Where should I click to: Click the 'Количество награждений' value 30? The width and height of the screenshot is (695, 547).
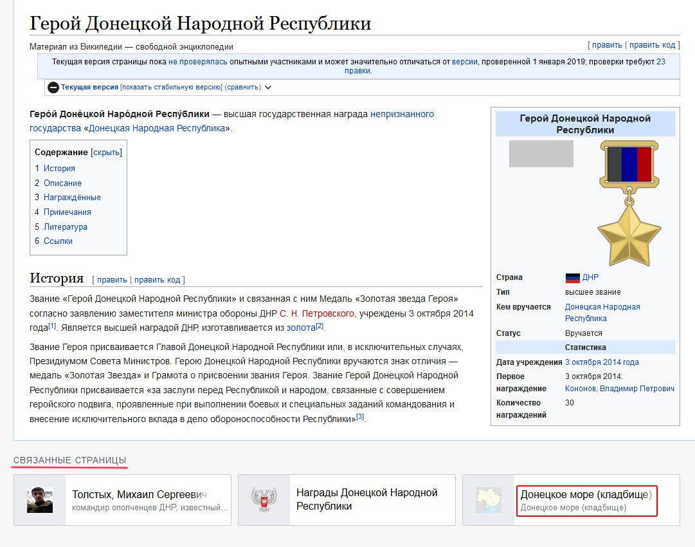(570, 402)
